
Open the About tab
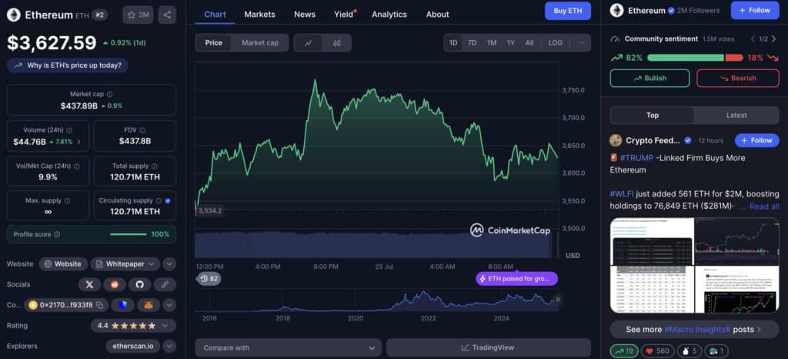pyautogui.click(x=438, y=14)
